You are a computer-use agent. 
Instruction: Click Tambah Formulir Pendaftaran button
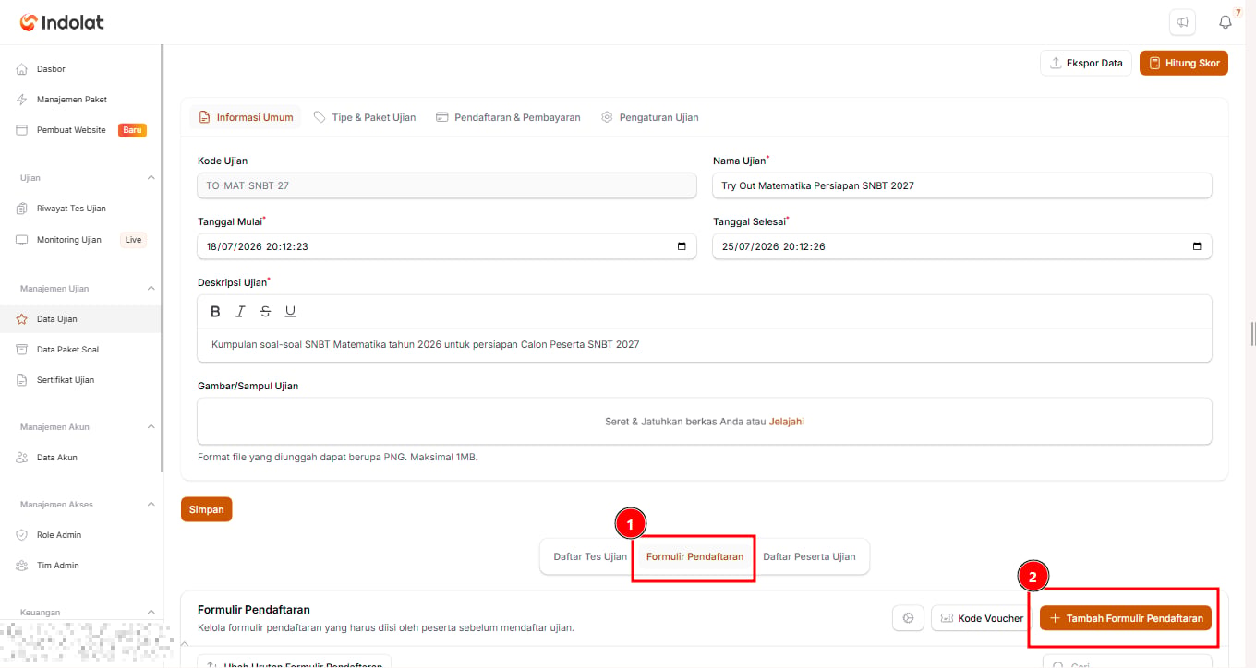1126,618
